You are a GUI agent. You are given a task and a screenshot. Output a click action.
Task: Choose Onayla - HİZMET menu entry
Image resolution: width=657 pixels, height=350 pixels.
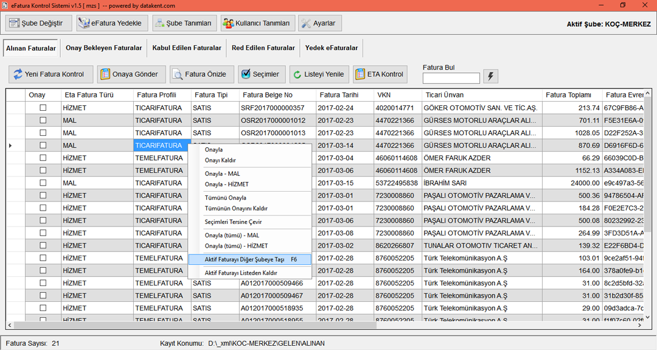[x=250, y=184]
